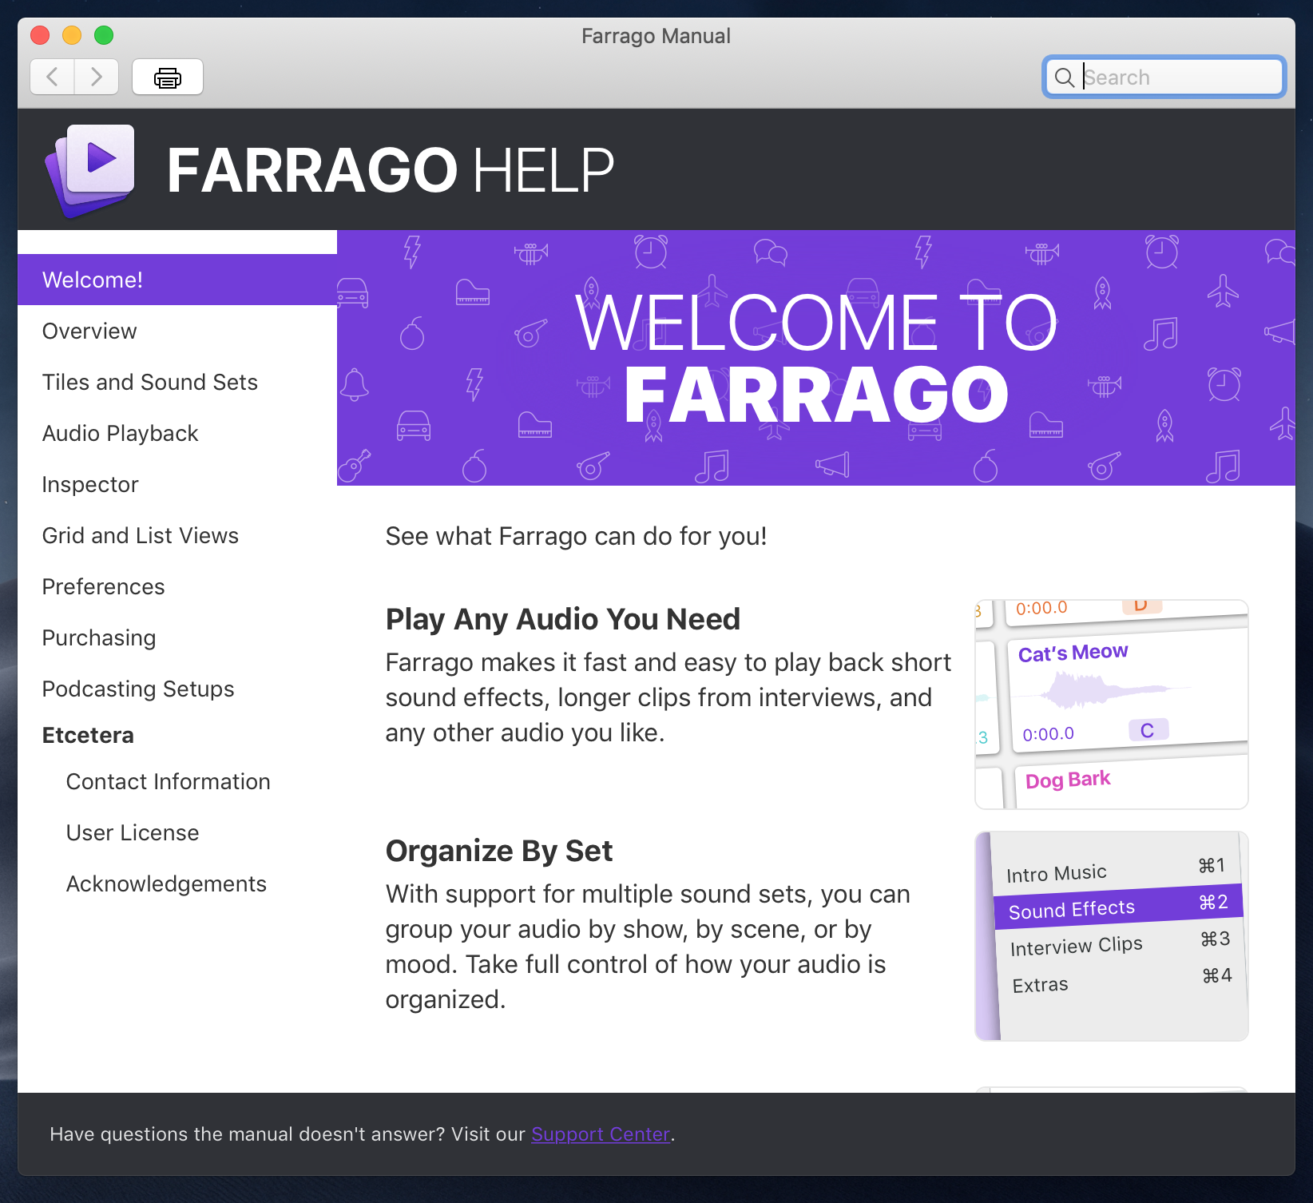Open the Overview section
1313x1203 pixels.
pyautogui.click(x=89, y=331)
